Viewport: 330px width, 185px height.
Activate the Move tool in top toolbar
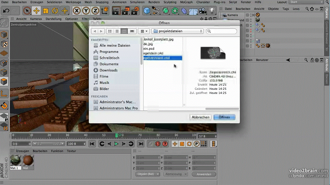[36, 11]
